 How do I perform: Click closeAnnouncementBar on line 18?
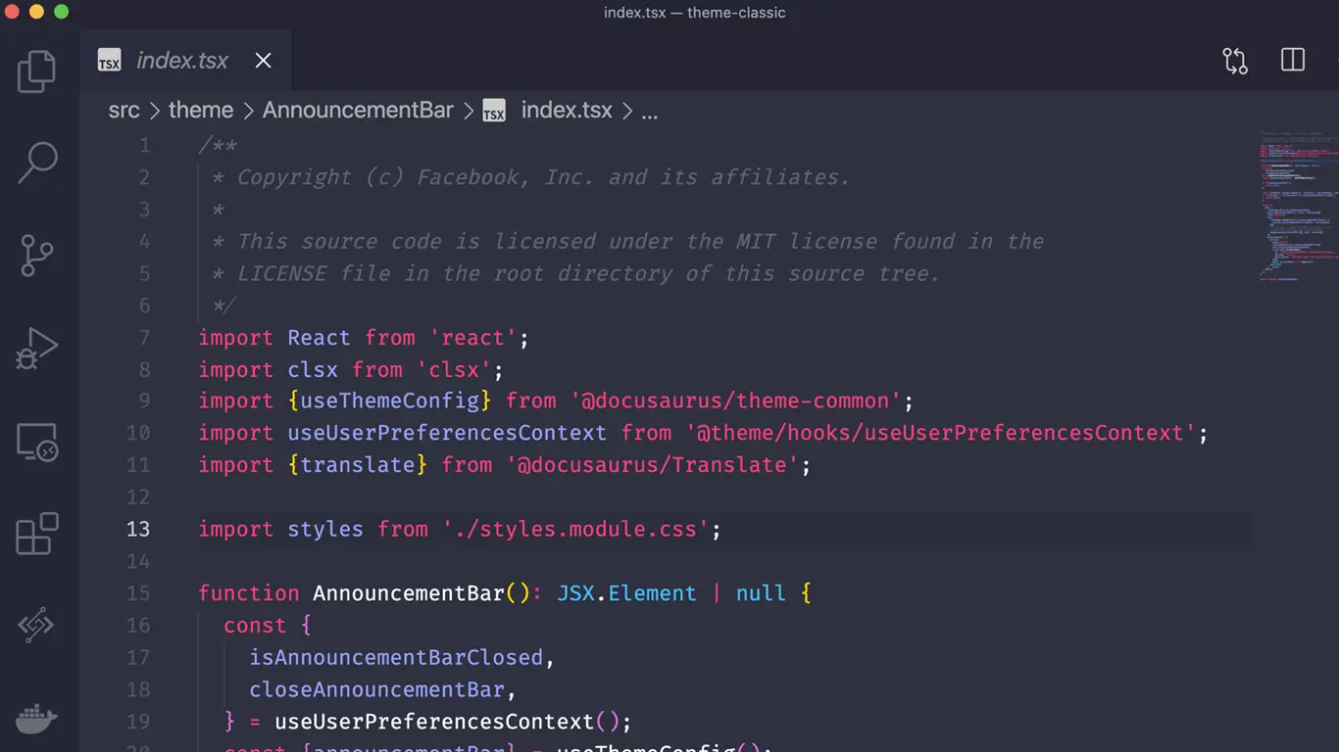[376, 689]
